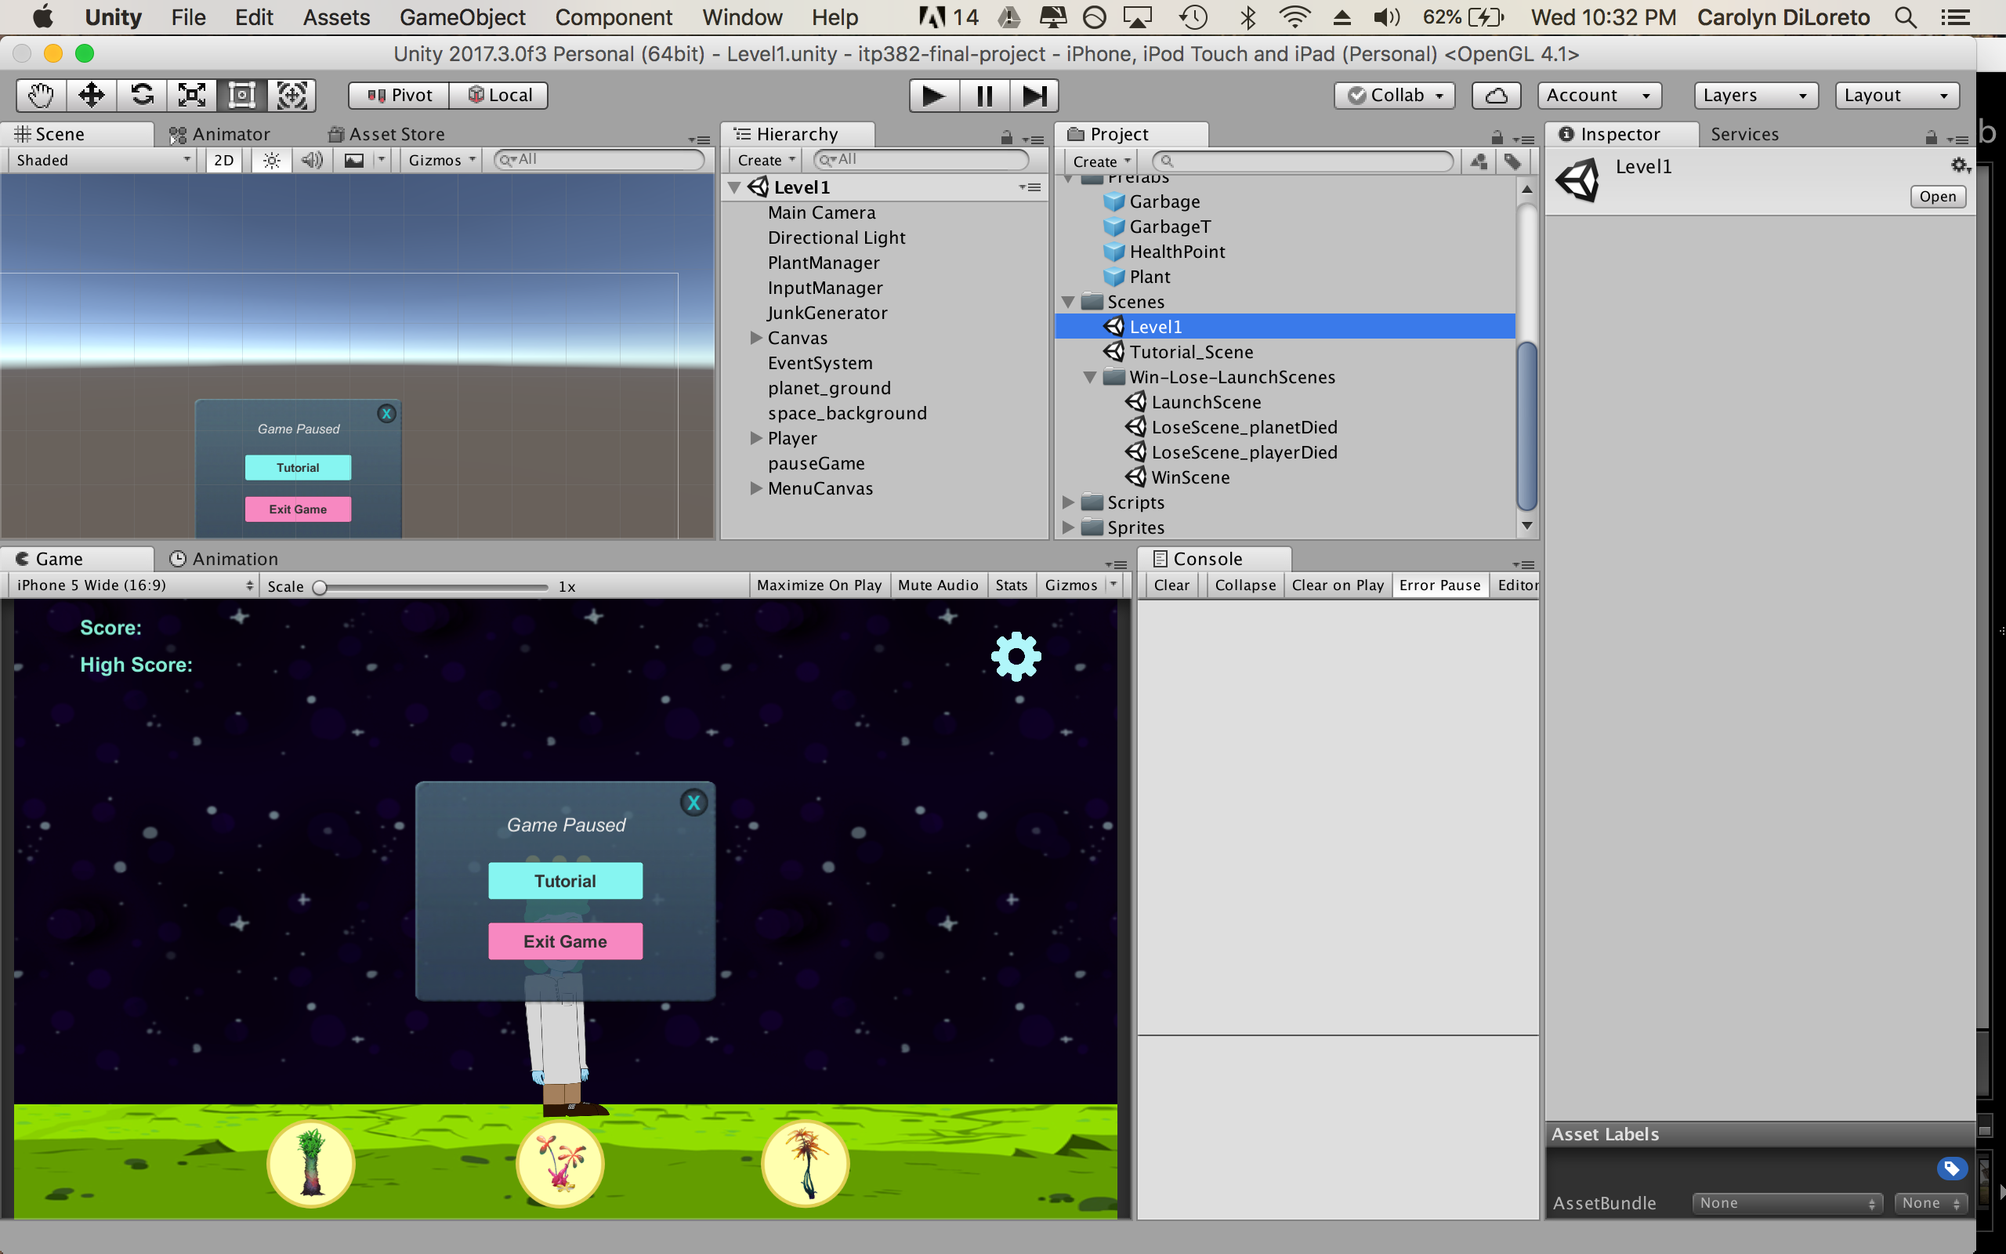This screenshot has width=2006, height=1254.
Task: Click the cloud services icon
Action: (x=1495, y=96)
